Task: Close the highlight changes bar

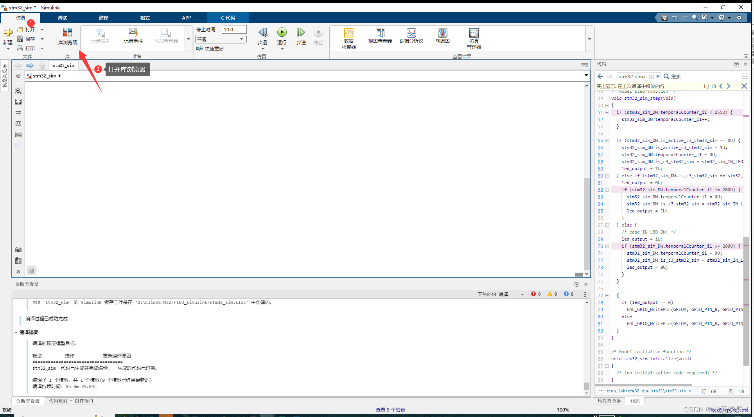Action: point(744,86)
